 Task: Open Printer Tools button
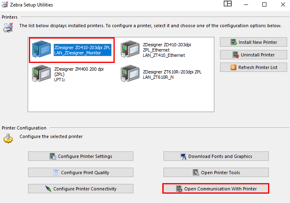pyautogui.click(x=216, y=173)
